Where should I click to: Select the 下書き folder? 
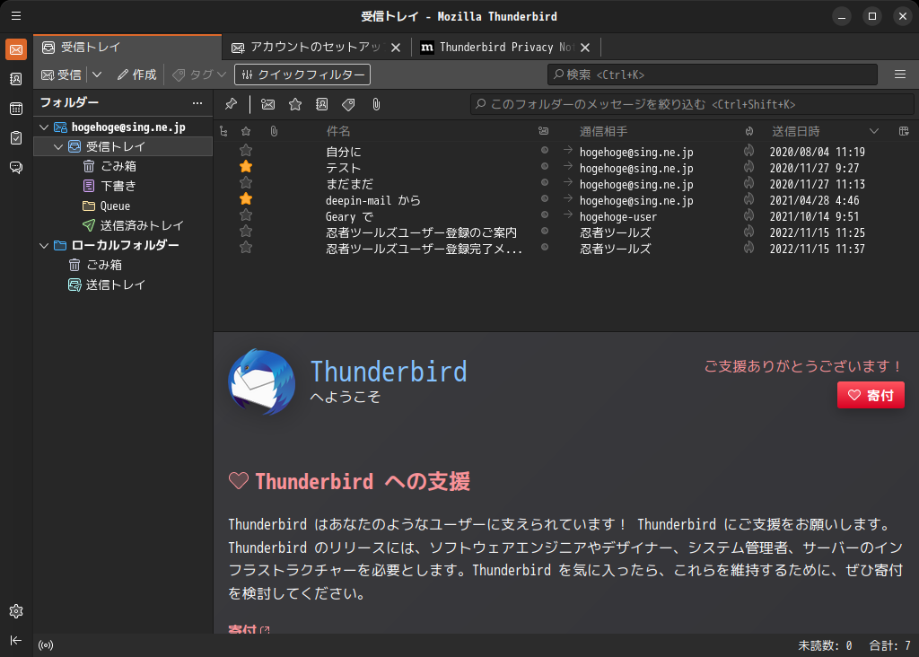[123, 187]
